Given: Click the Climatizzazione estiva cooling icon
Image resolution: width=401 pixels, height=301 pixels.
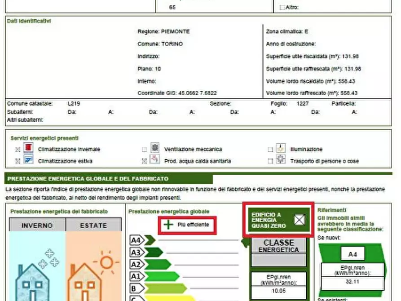Looking at the screenshot, I should pos(29,159).
